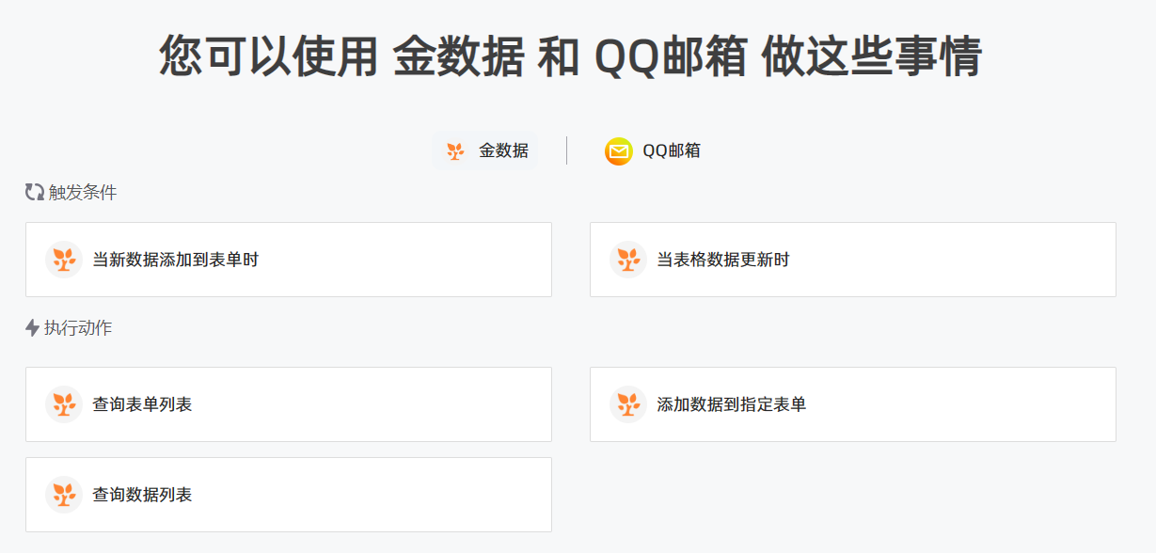Click the icon beside 当表格数据更新时
The image size is (1156, 553).
[x=628, y=260]
